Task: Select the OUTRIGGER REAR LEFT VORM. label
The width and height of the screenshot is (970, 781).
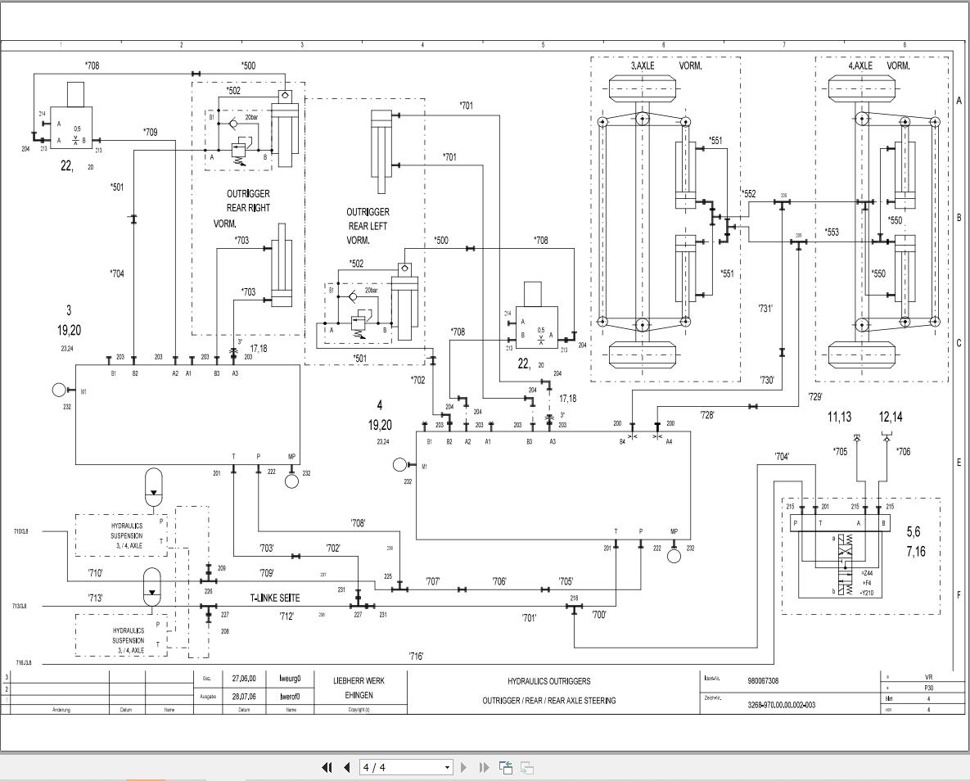Action: [x=366, y=223]
